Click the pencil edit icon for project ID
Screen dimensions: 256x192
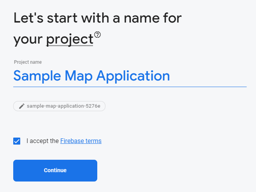click(21, 106)
